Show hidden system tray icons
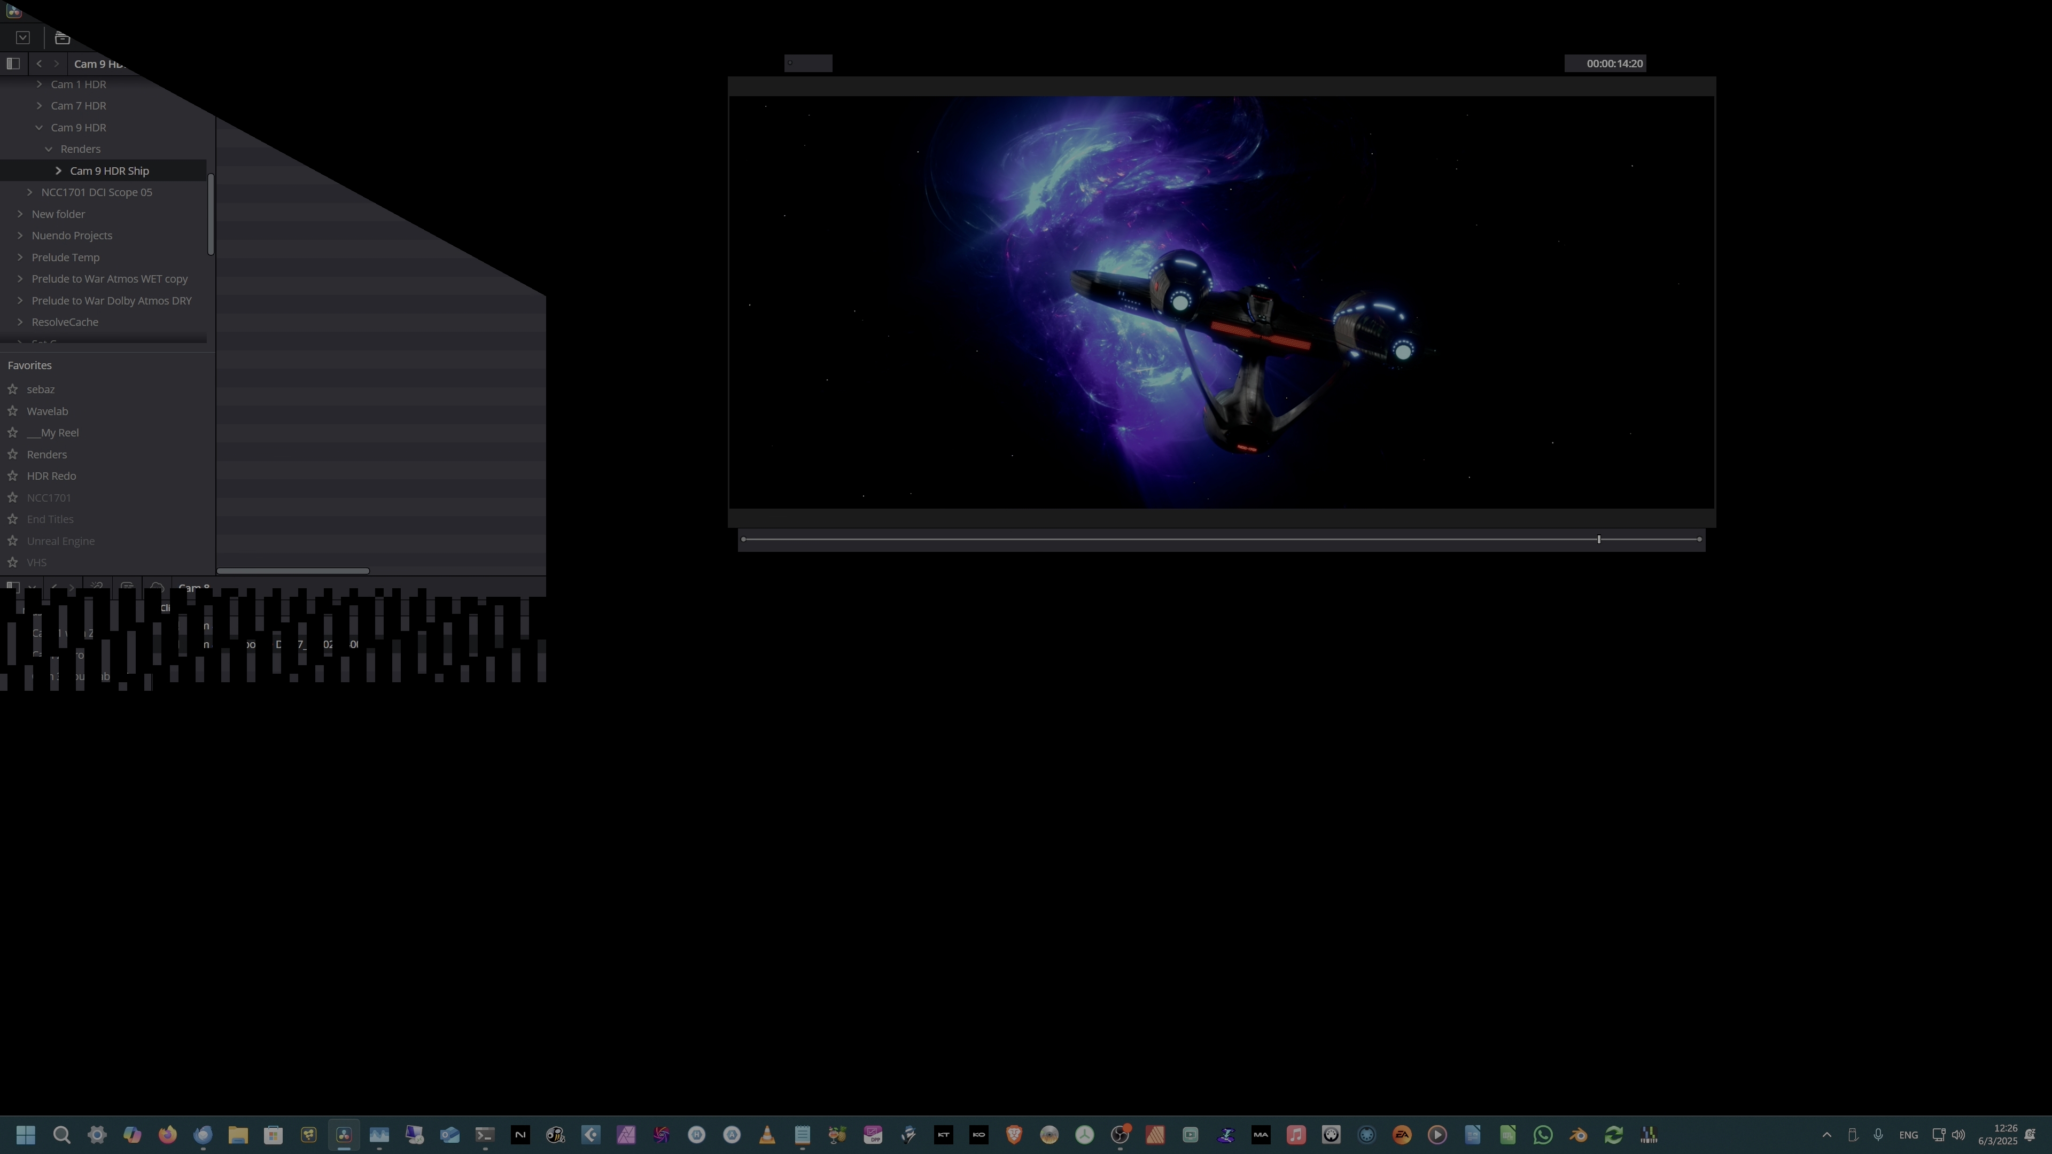 coord(1826,1135)
